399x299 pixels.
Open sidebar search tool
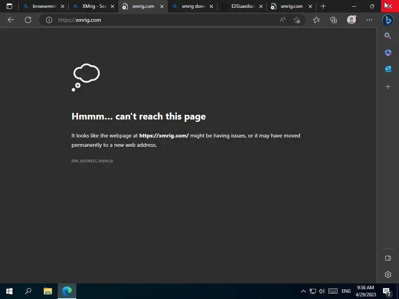pyautogui.click(x=388, y=36)
